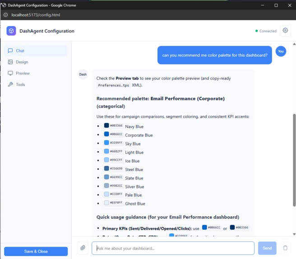Click the Pale Blue color name
This screenshot has width=296, height=259.
(133, 195)
